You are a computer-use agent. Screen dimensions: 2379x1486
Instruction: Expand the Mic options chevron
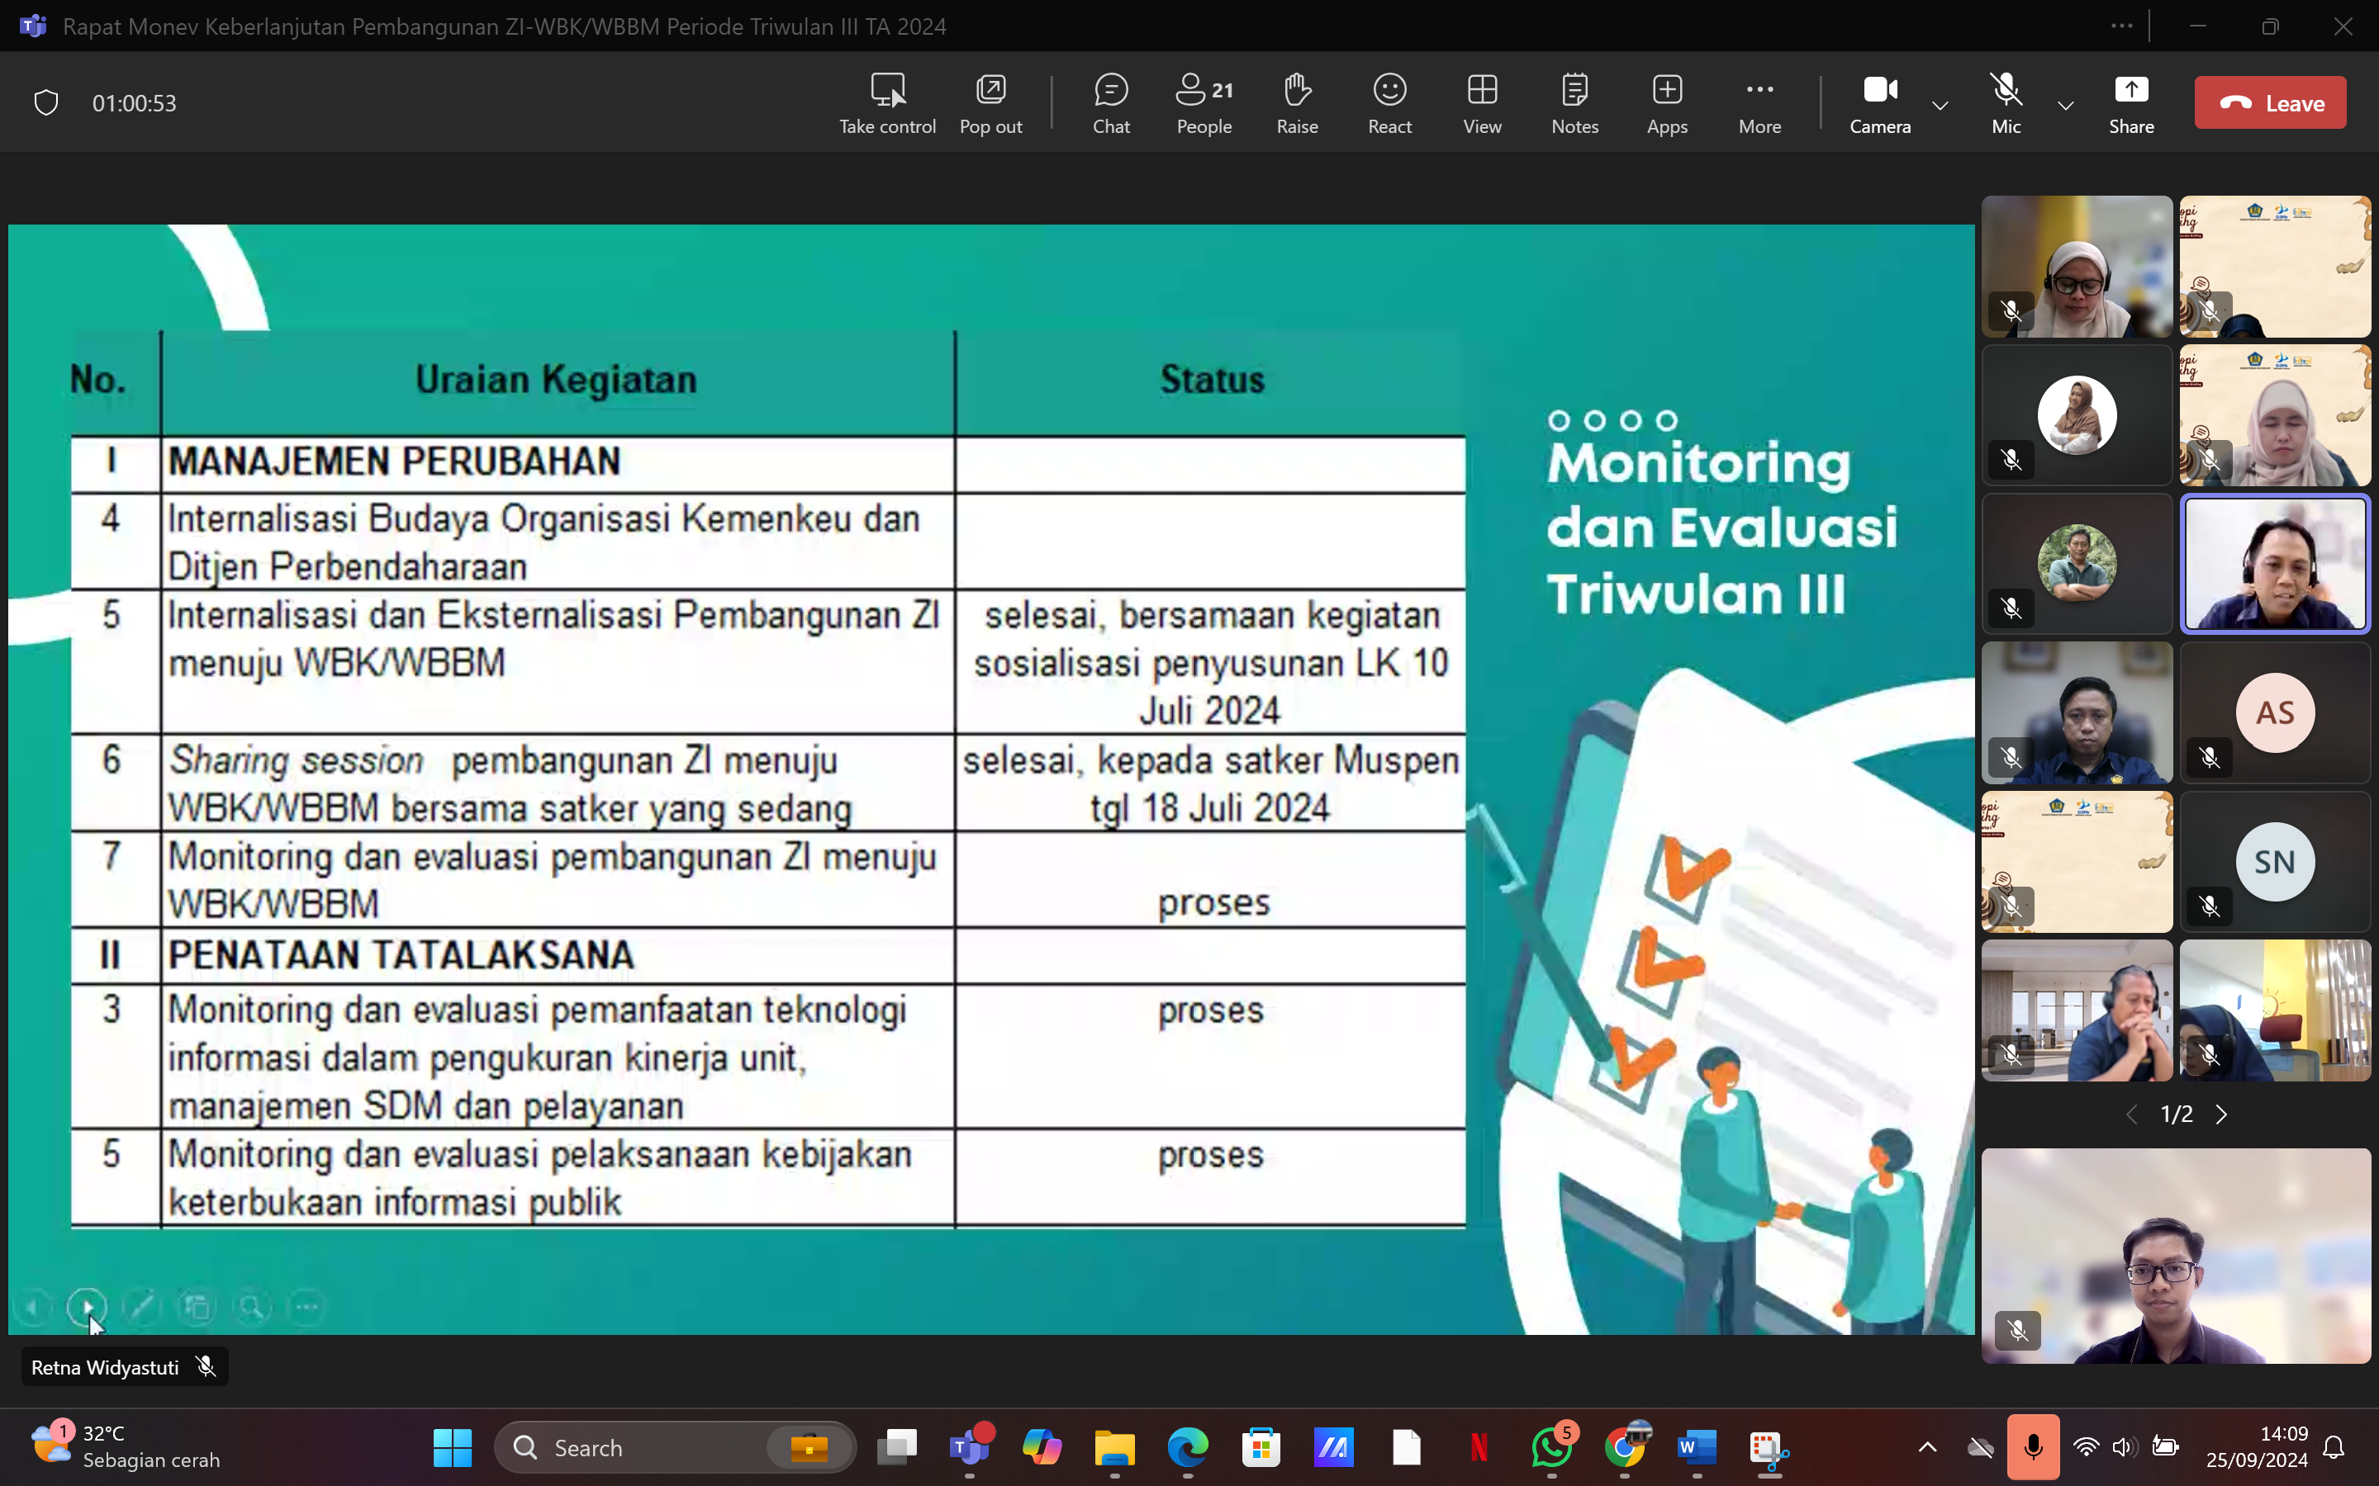(2065, 104)
